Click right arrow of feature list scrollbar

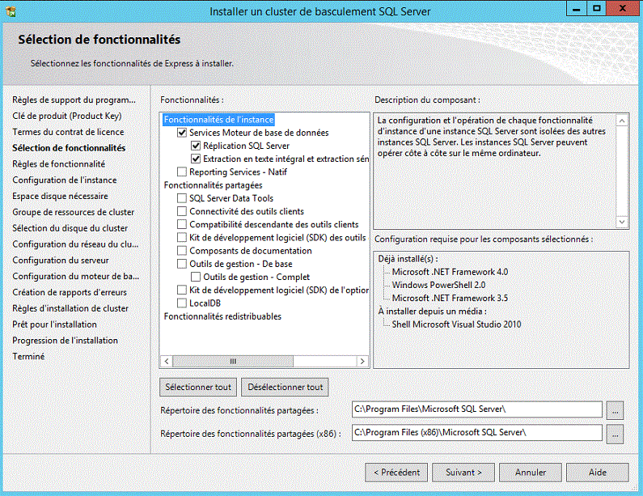pyautogui.click(x=362, y=362)
